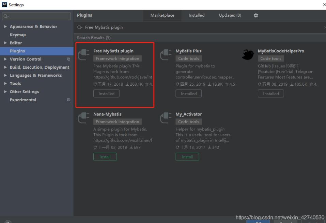Install the Nana-Mybatis plugin
The width and height of the screenshot is (326, 223).
coord(105,157)
